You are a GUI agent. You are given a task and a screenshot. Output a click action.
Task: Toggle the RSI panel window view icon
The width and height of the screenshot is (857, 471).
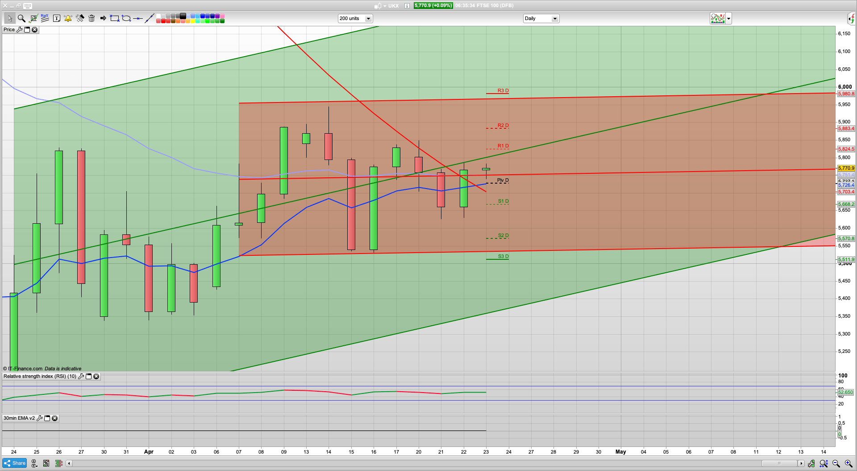coord(88,377)
